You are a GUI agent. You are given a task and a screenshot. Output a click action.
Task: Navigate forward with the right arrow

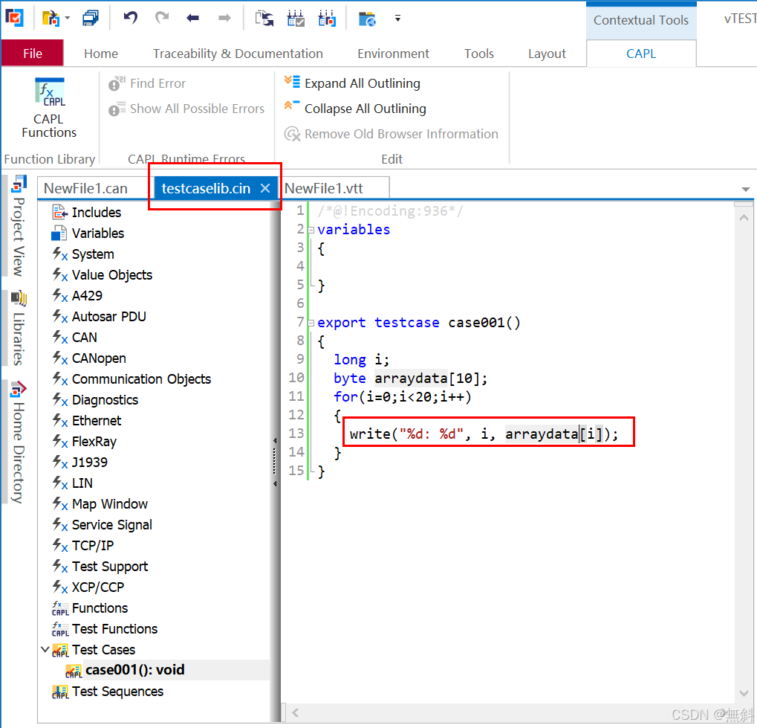pyautogui.click(x=224, y=19)
